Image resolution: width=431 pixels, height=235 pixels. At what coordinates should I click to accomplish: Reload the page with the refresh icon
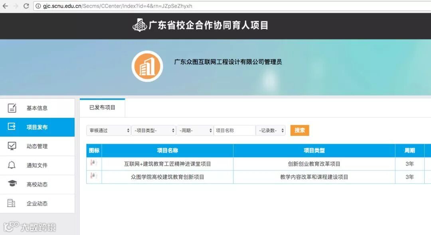[26, 6]
